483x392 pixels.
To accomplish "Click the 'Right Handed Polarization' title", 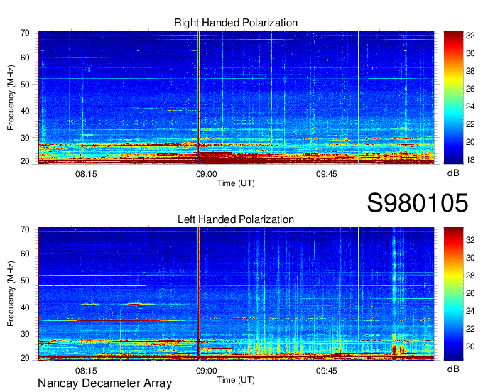I will (x=236, y=23).
